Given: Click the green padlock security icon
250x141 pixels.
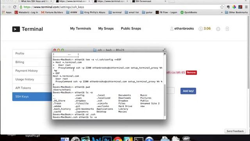Looking at the screenshot, I should (x=21, y=7).
